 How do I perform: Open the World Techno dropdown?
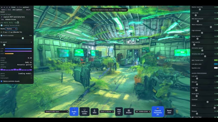click(11, 29)
